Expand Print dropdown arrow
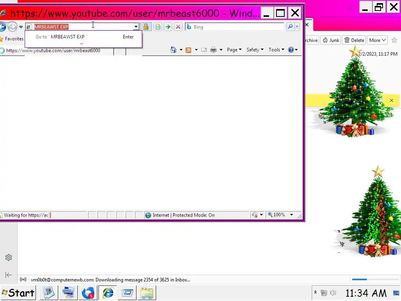The width and height of the screenshot is (401, 301). click(x=221, y=50)
